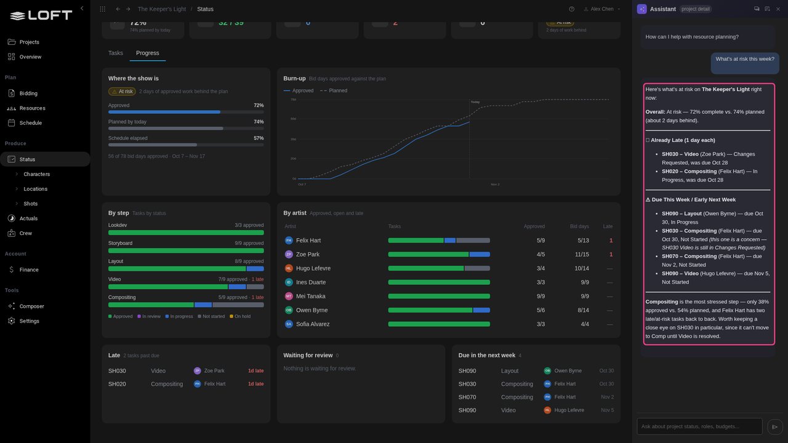Image resolution: width=788 pixels, height=443 pixels.
Task: Click the At risk status badge
Action: pos(122,92)
